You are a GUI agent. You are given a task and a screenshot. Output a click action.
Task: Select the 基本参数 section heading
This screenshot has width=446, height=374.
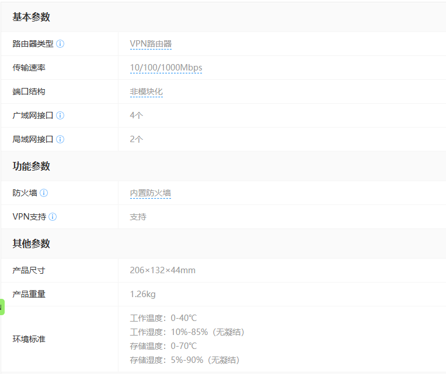(x=32, y=17)
